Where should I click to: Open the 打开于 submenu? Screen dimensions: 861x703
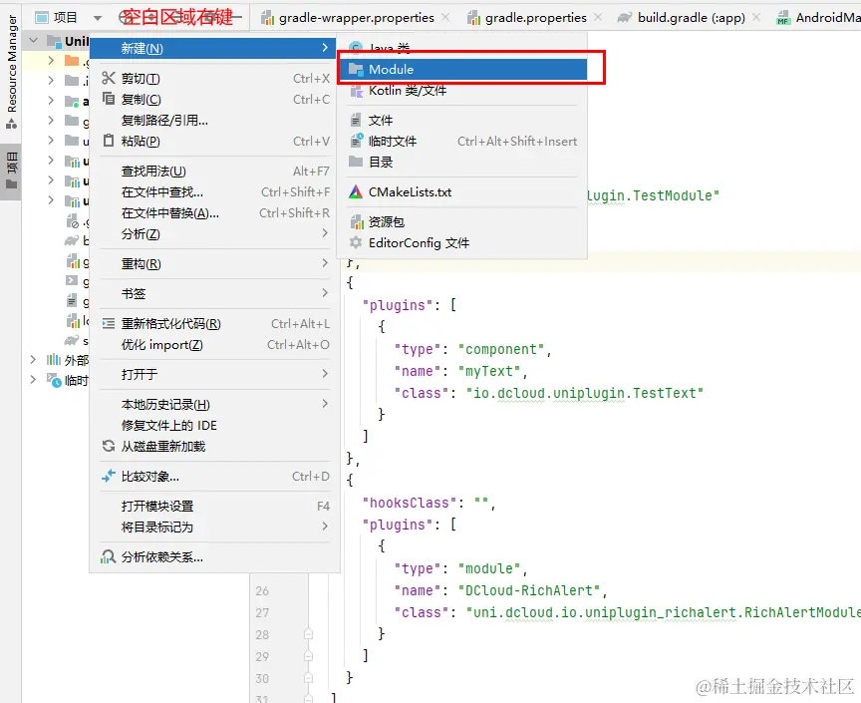pyautogui.click(x=214, y=374)
